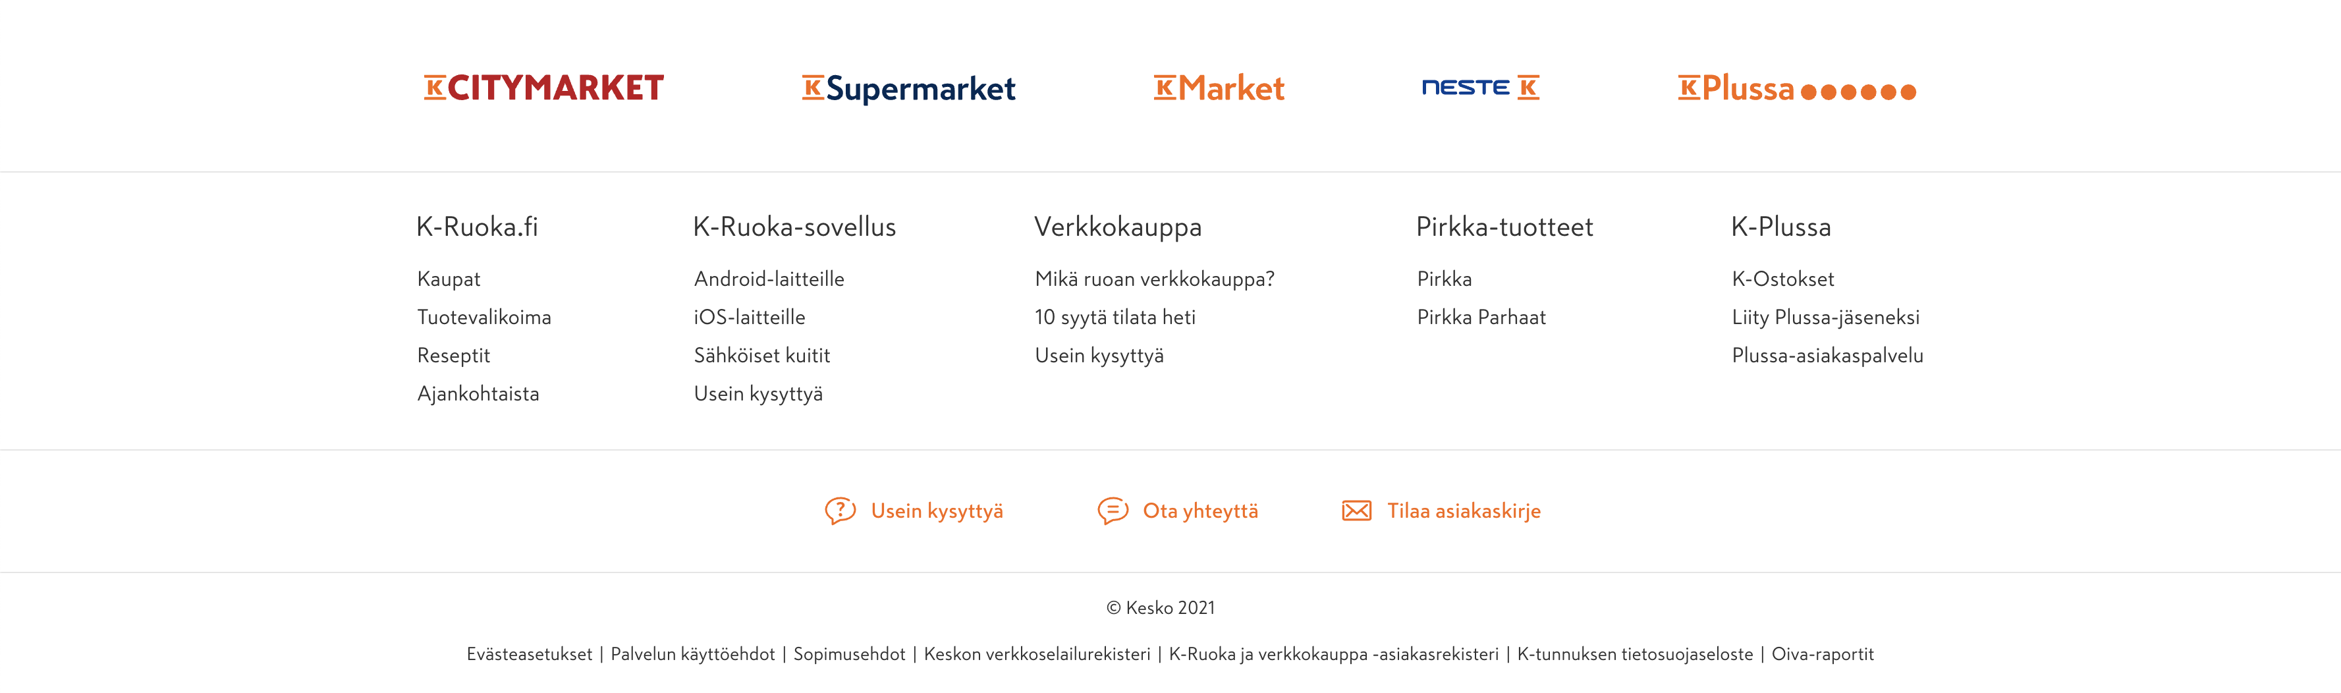The image size is (2341, 693).
Task: Click the question mark speech bubble icon
Action: 840,511
